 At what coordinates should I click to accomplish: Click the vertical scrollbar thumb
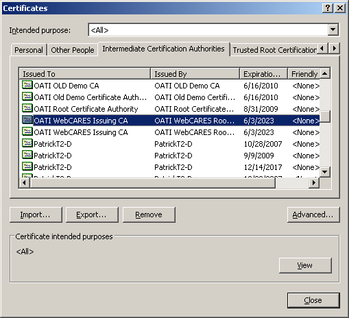[x=325, y=117]
